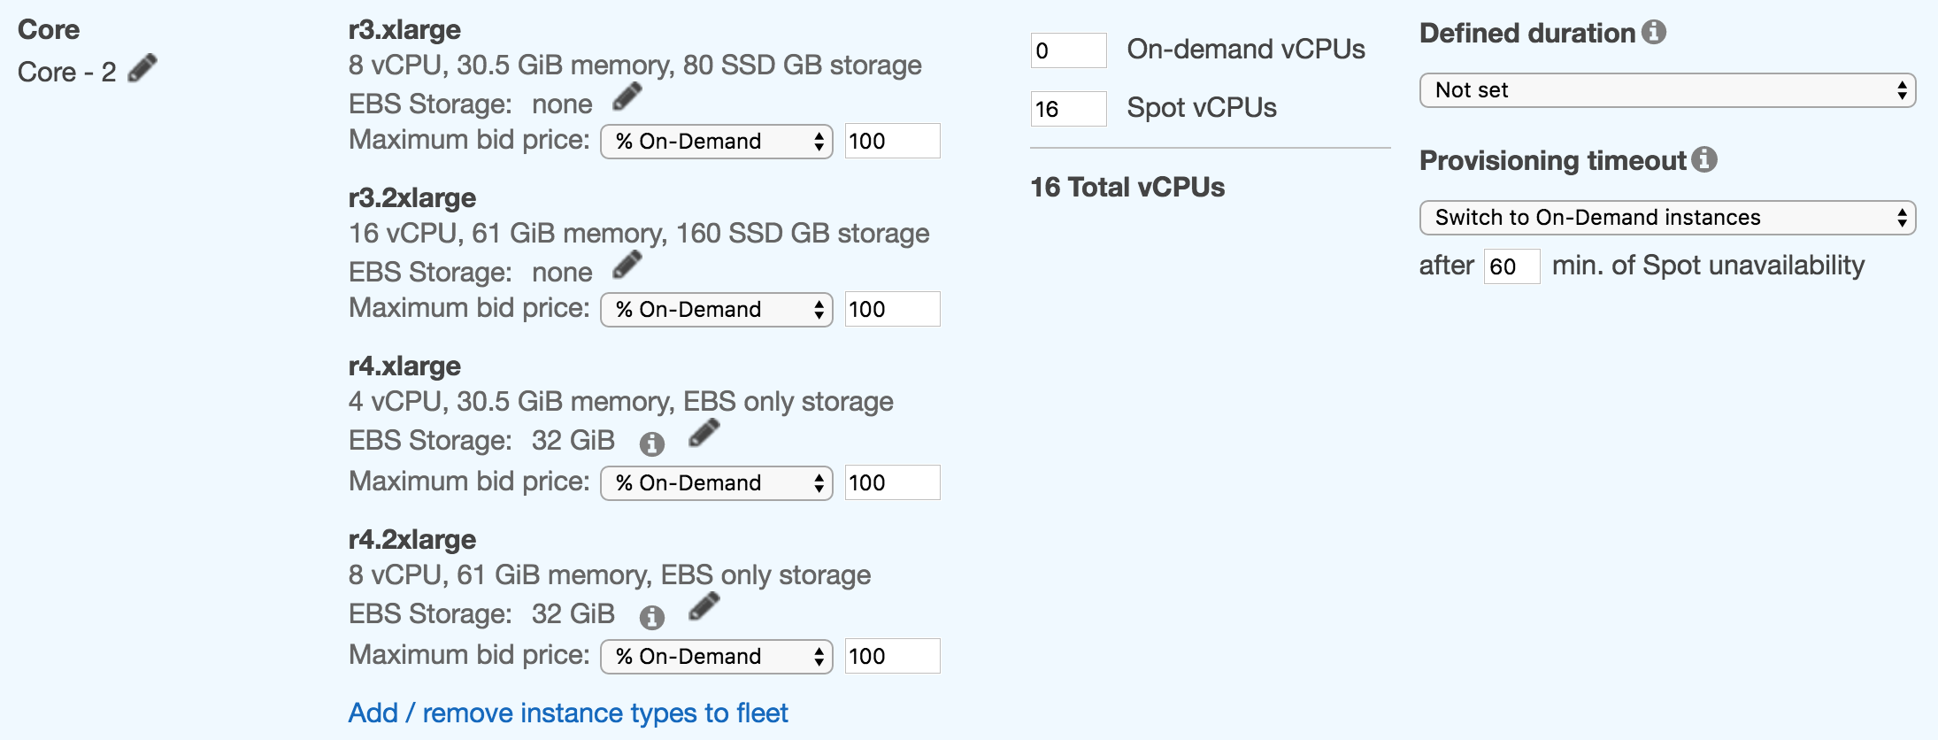1938x740 pixels.
Task: Click the Spot vCPUs input field
Action: pos(1068,109)
